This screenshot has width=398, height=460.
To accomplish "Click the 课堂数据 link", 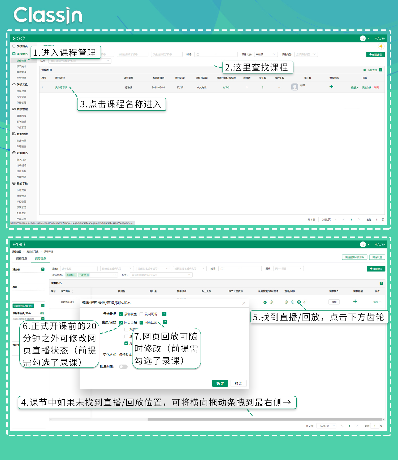I will pos(366,87).
